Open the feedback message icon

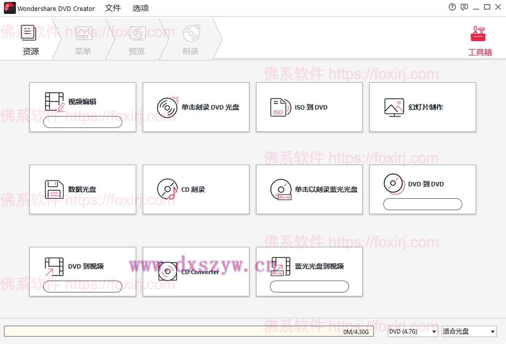click(464, 7)
